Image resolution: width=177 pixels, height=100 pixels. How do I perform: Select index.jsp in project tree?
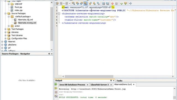coord(19,10)
